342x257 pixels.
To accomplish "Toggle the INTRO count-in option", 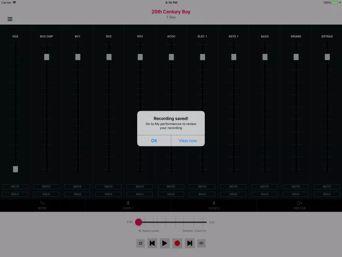I will click(42, 205).
